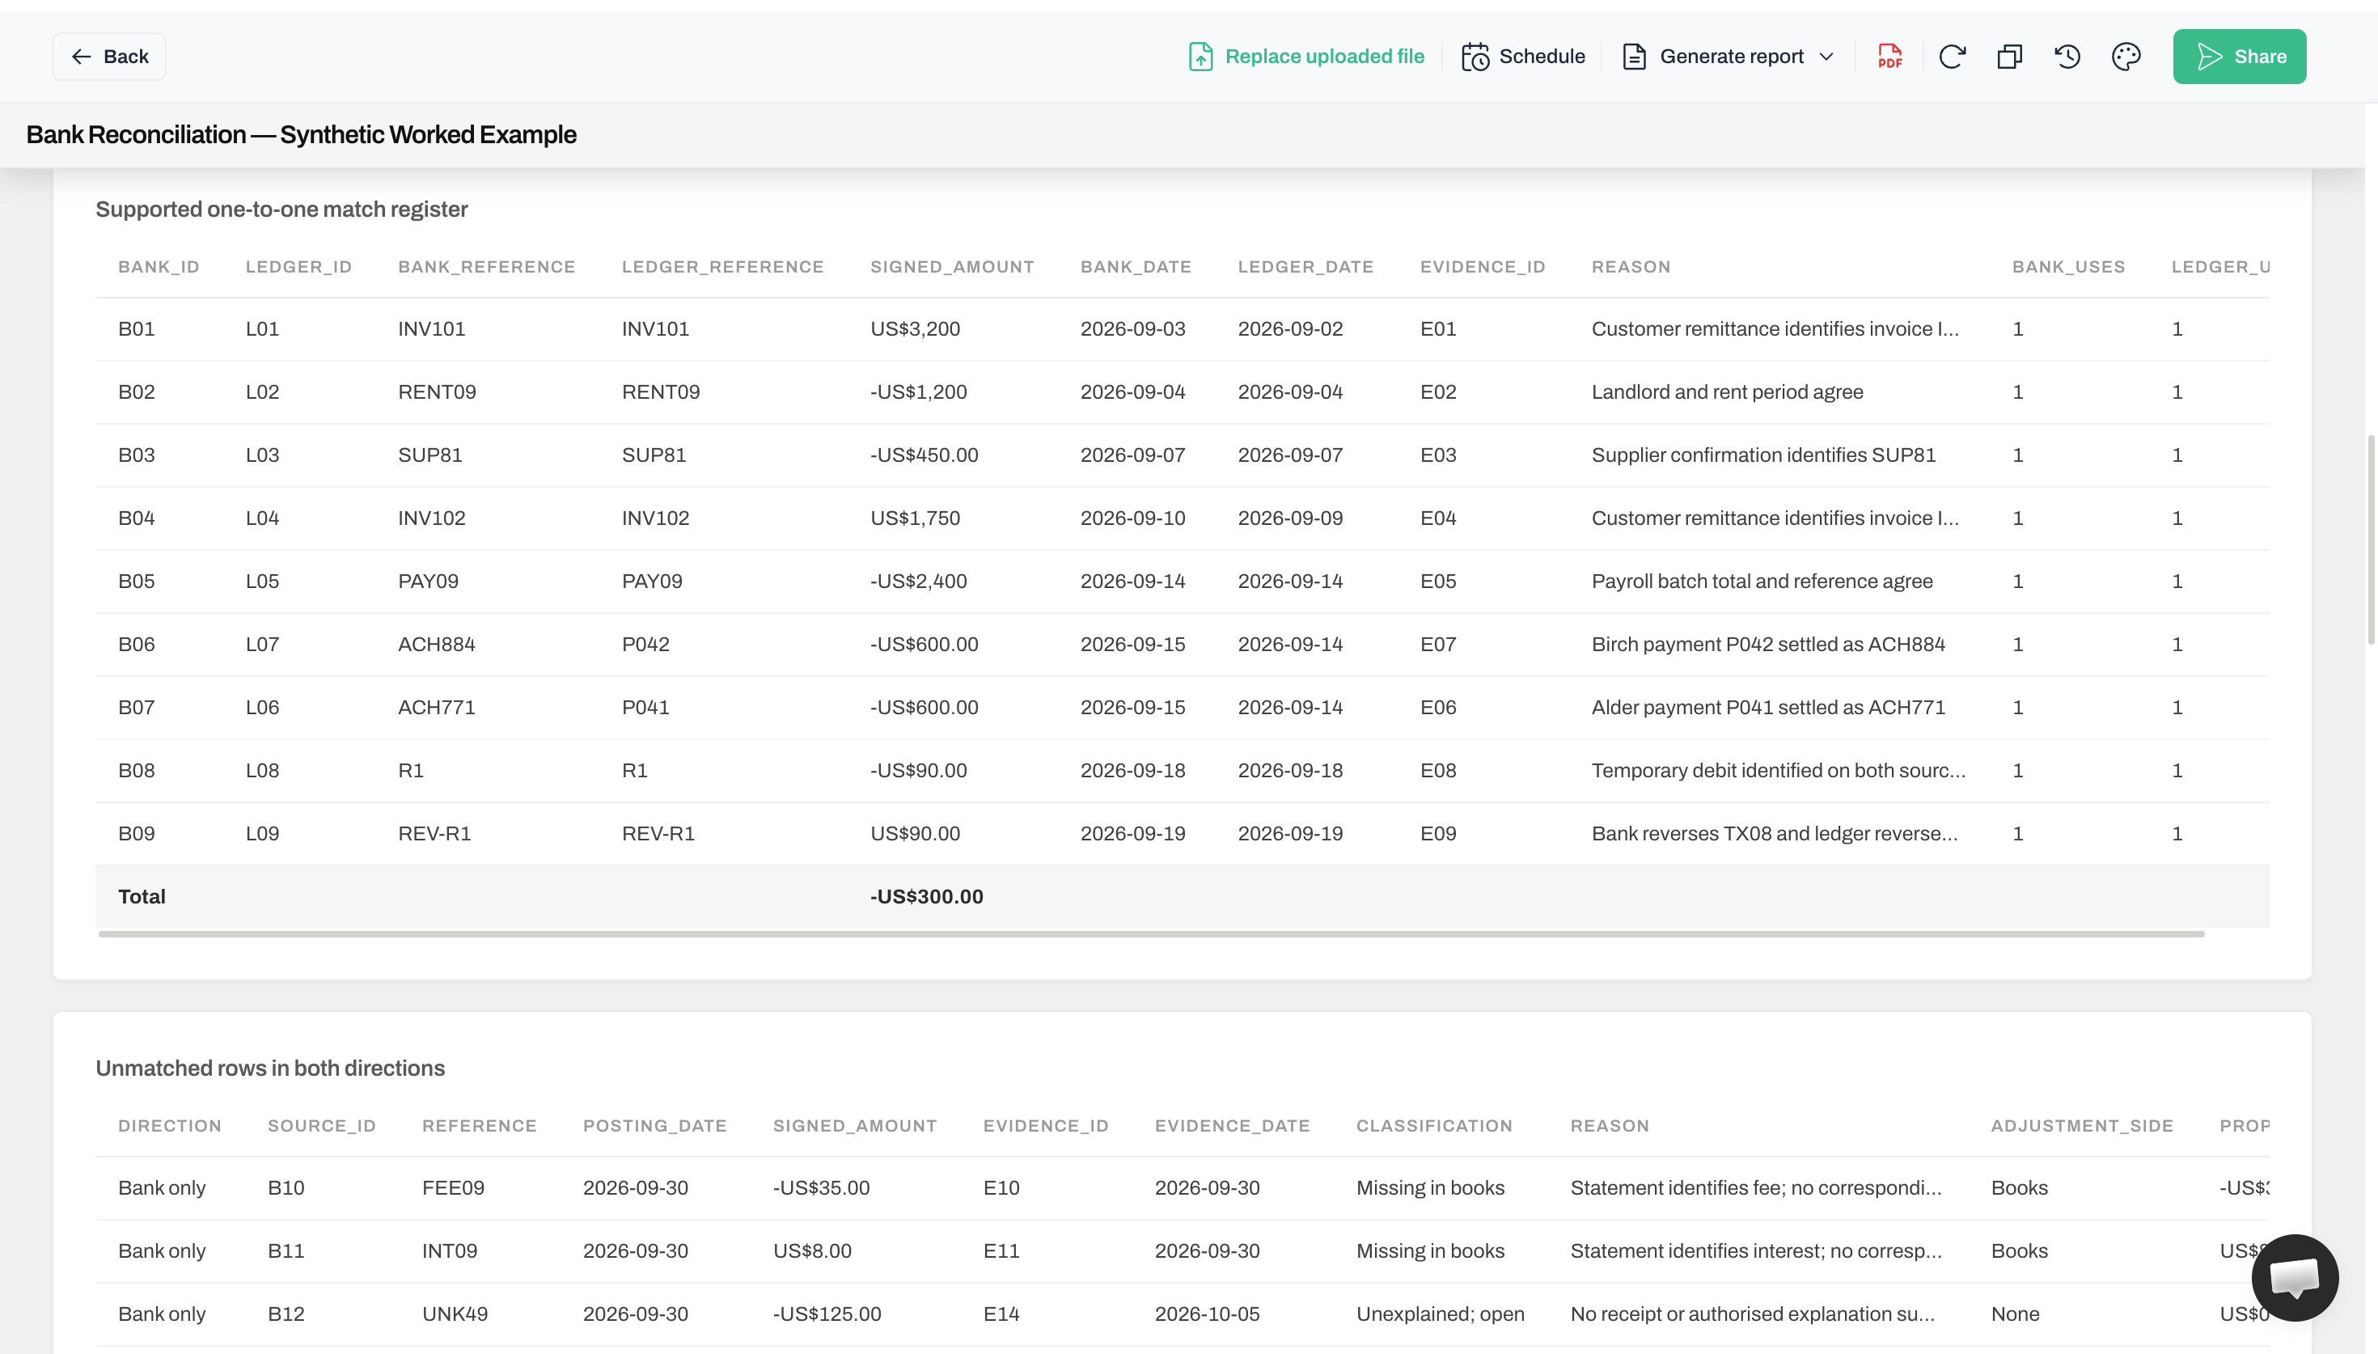
Task: Click the unmatched reference FEE09
Action: [453, 1188]
